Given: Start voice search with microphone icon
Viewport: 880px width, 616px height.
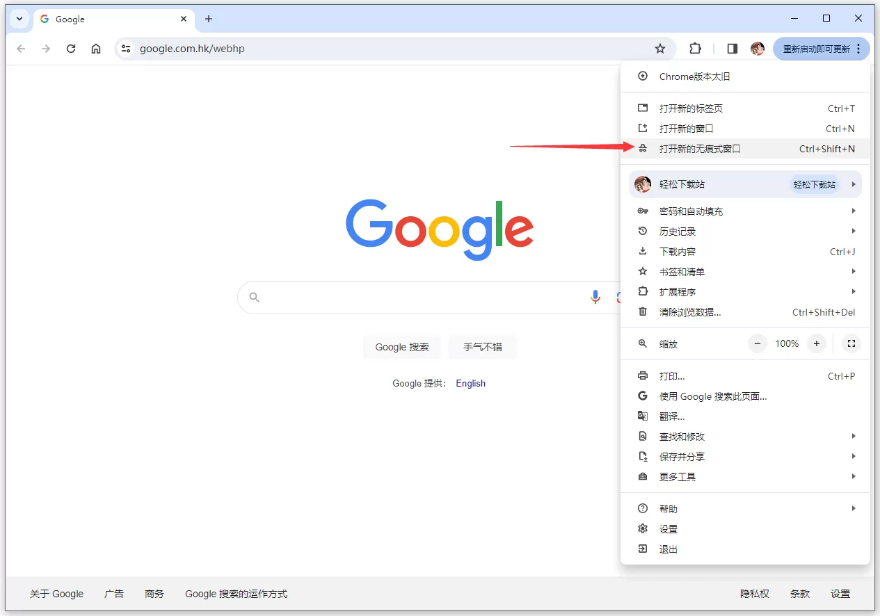Looking at the screenshot, I should click(x=595, y=298).
